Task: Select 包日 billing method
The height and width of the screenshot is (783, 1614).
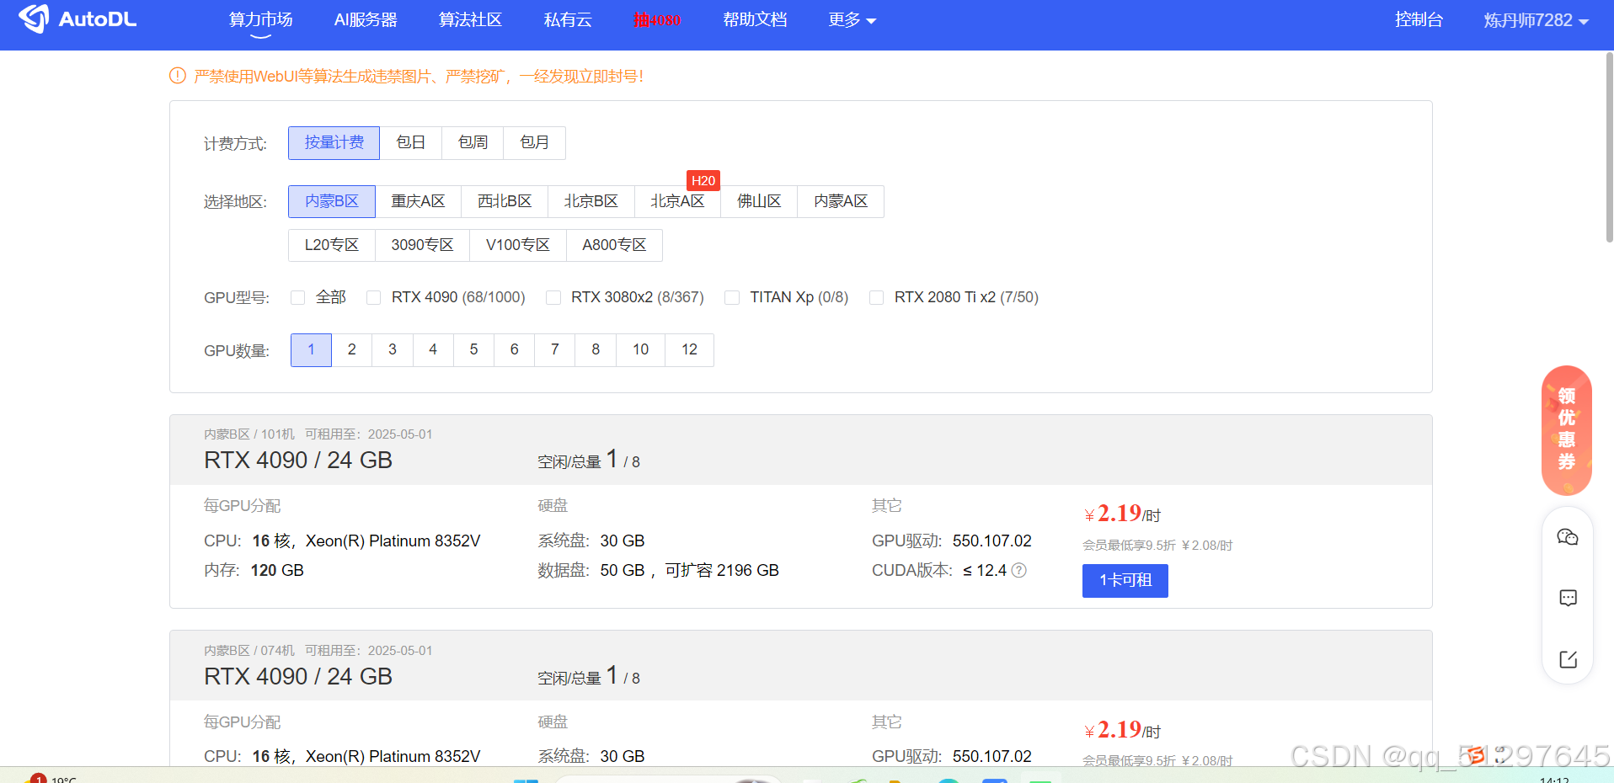Action: tap(411, 143)
